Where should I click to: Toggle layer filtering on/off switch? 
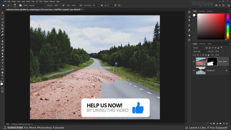(x=221, y=48)
